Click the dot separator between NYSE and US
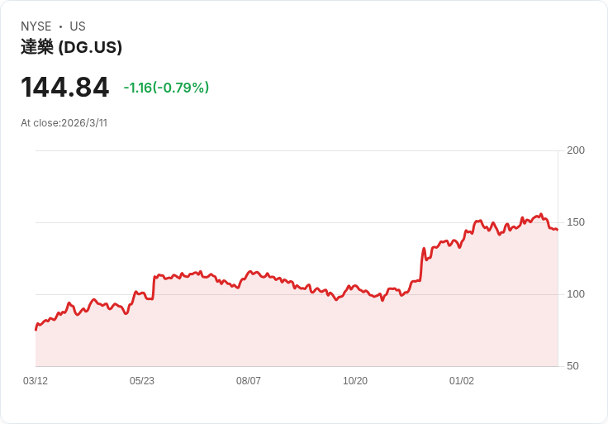Screen dimensions: 608x424 click(x=60, y=26)
